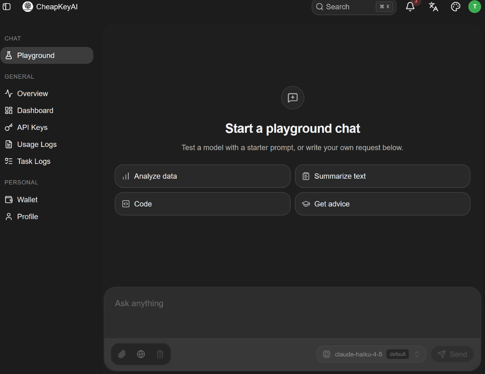Choose the Summarize text starter prompt
This screenshot has height=374, width=485.
coord(383,176)
